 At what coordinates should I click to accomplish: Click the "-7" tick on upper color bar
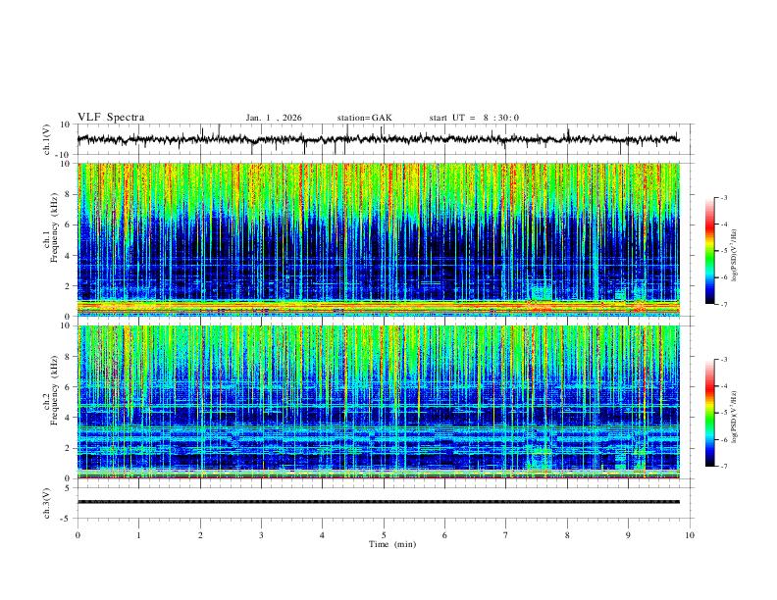(724, 304)
